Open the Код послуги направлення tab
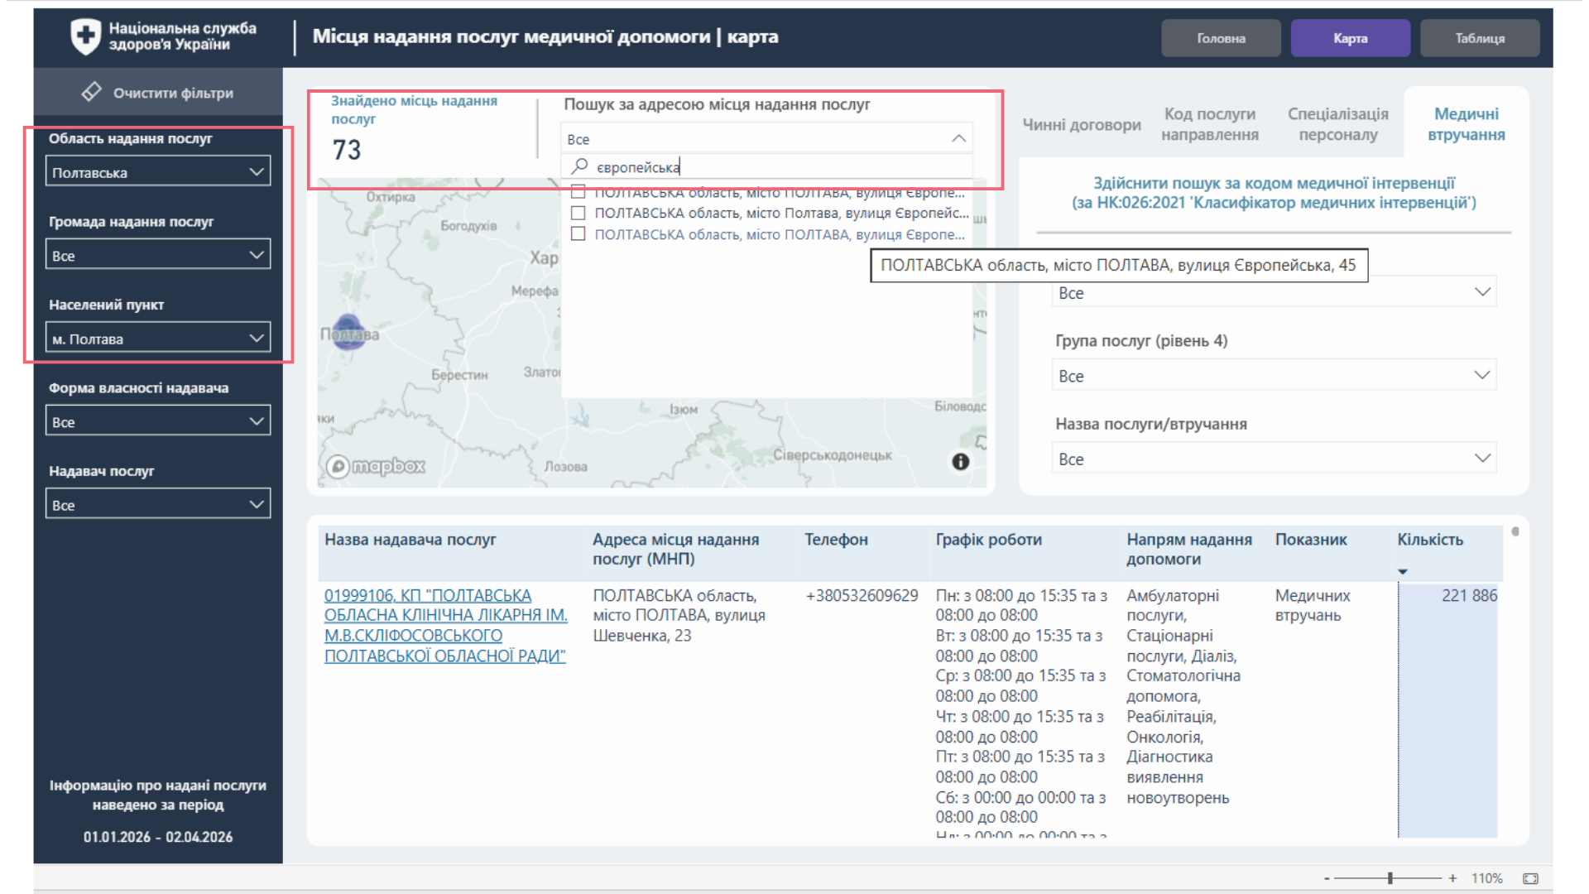 click(x=1209, y=124)
